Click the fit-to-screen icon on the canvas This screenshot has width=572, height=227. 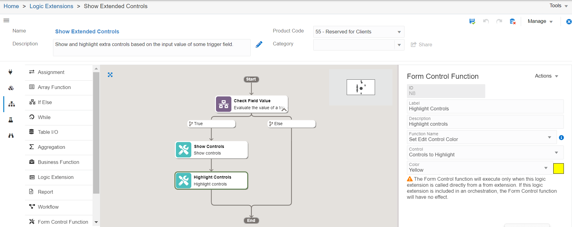pos(110,75)
